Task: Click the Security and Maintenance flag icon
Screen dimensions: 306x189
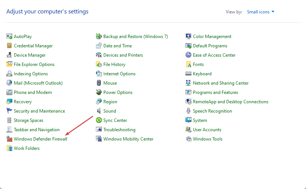Action: (x=9, y=111)
